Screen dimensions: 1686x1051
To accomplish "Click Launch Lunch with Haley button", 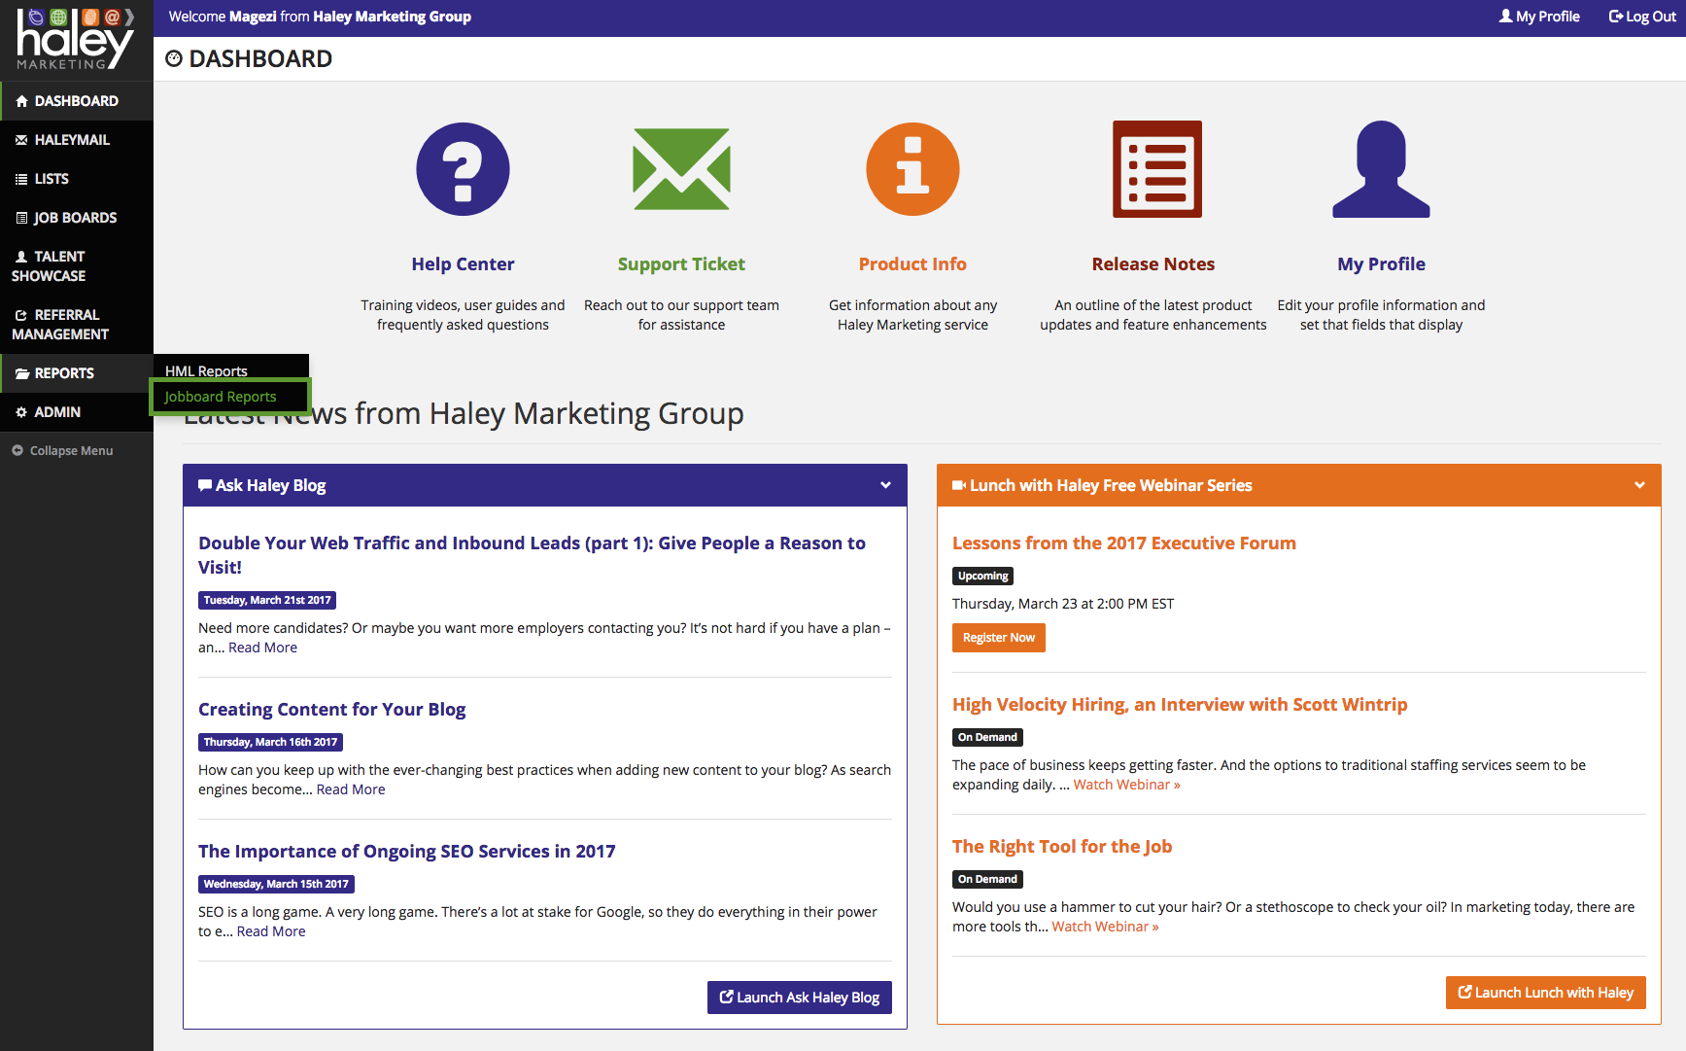I will 1545,993.
